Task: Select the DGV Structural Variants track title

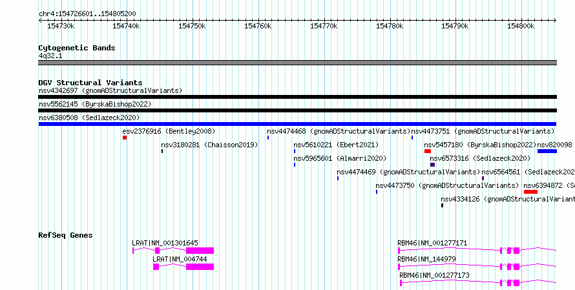Action: click(90, 83)
